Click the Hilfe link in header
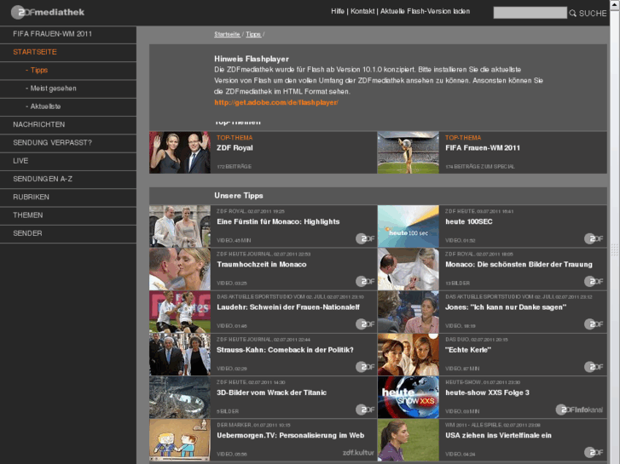The image size is (620, 464). (x=338, y=11)
